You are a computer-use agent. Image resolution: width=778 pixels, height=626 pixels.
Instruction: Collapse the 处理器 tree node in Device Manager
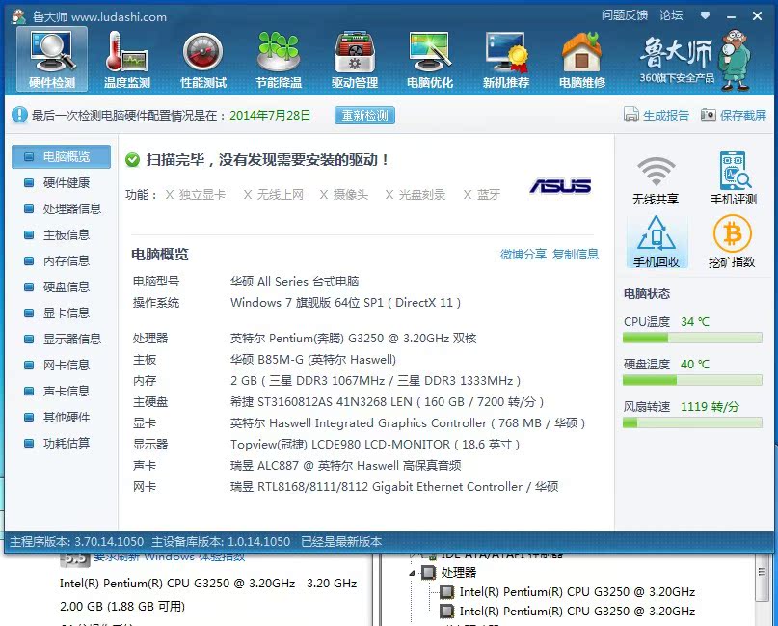pyautogui.click(x=413, y=573)
